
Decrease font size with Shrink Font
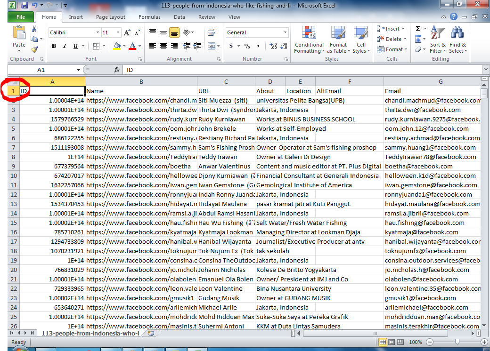(137, 32)
